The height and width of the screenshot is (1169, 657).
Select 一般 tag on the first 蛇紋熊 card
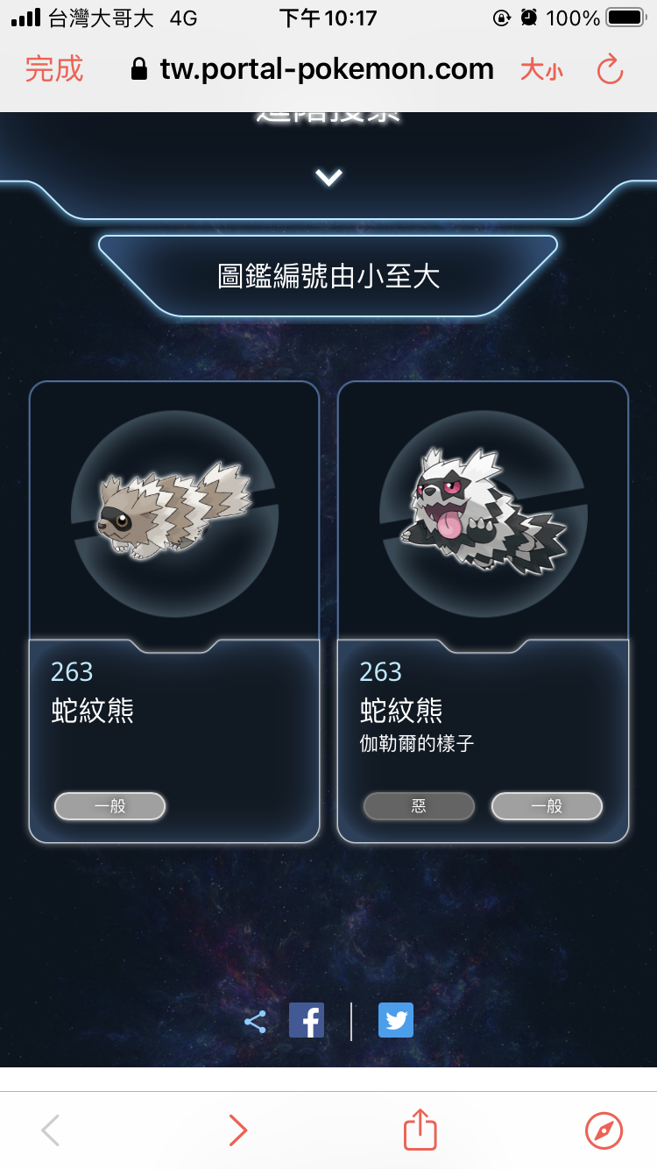pos(109,806)
